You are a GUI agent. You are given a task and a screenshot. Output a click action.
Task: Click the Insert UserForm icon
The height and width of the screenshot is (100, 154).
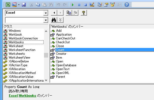(x=14, y=5)
